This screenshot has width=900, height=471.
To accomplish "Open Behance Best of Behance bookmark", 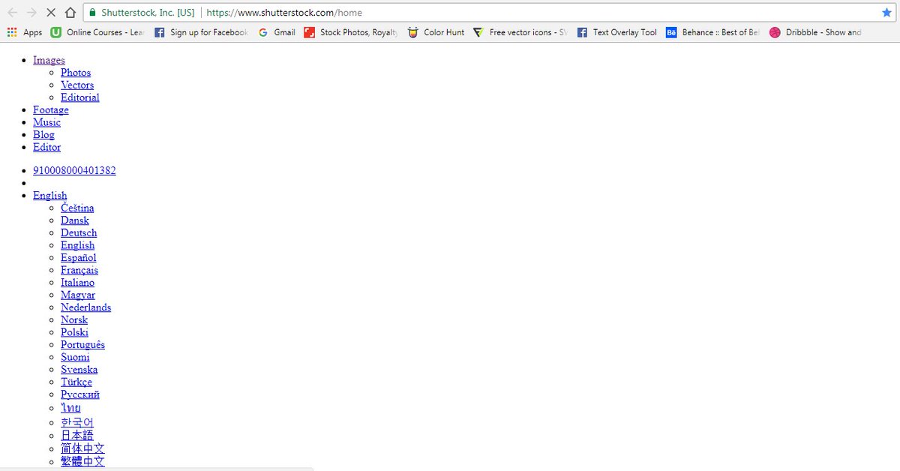I will coord(713,32).
